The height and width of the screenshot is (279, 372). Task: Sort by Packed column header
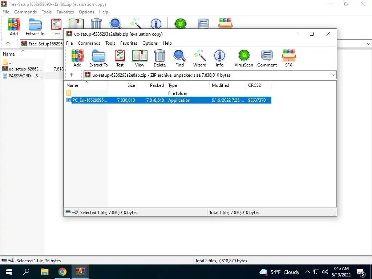click(x=151, y=85)
